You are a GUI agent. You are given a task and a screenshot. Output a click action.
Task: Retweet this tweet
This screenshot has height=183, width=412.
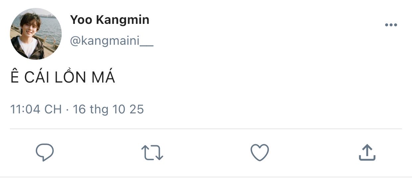pos(152,153)
